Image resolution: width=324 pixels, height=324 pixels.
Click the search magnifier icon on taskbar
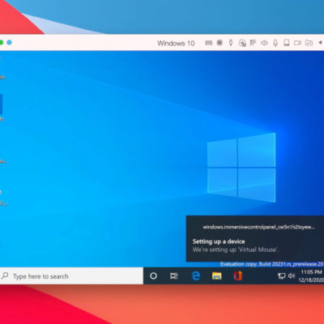click(x=5, y=275)
